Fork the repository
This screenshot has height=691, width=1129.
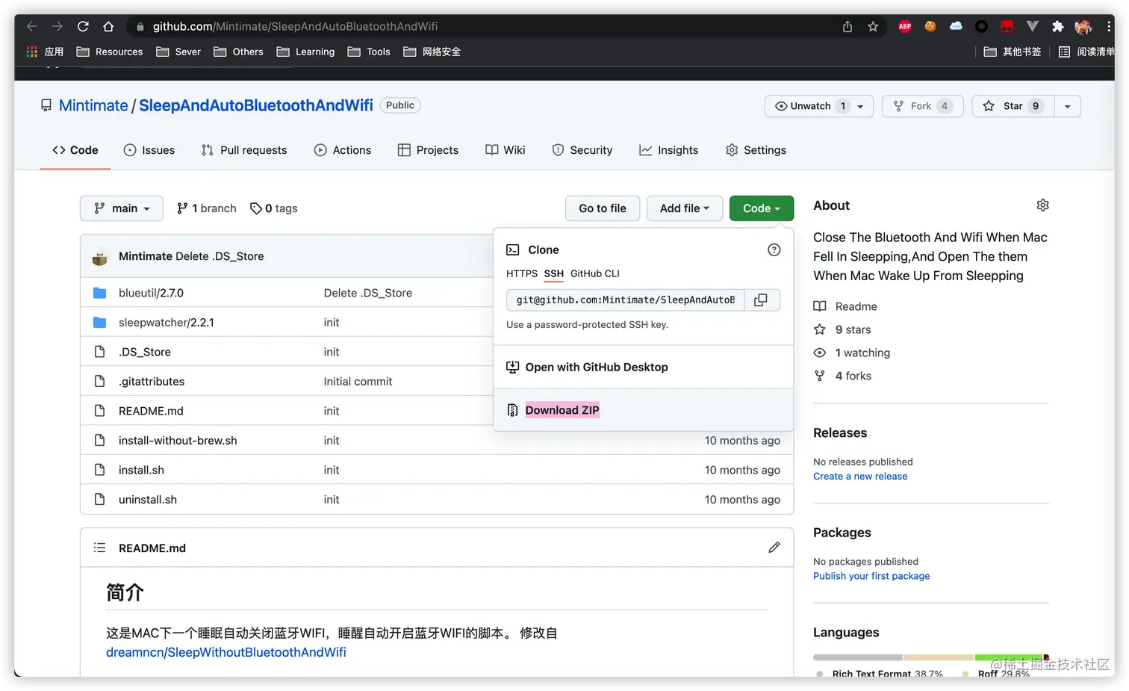coord(922,106)
